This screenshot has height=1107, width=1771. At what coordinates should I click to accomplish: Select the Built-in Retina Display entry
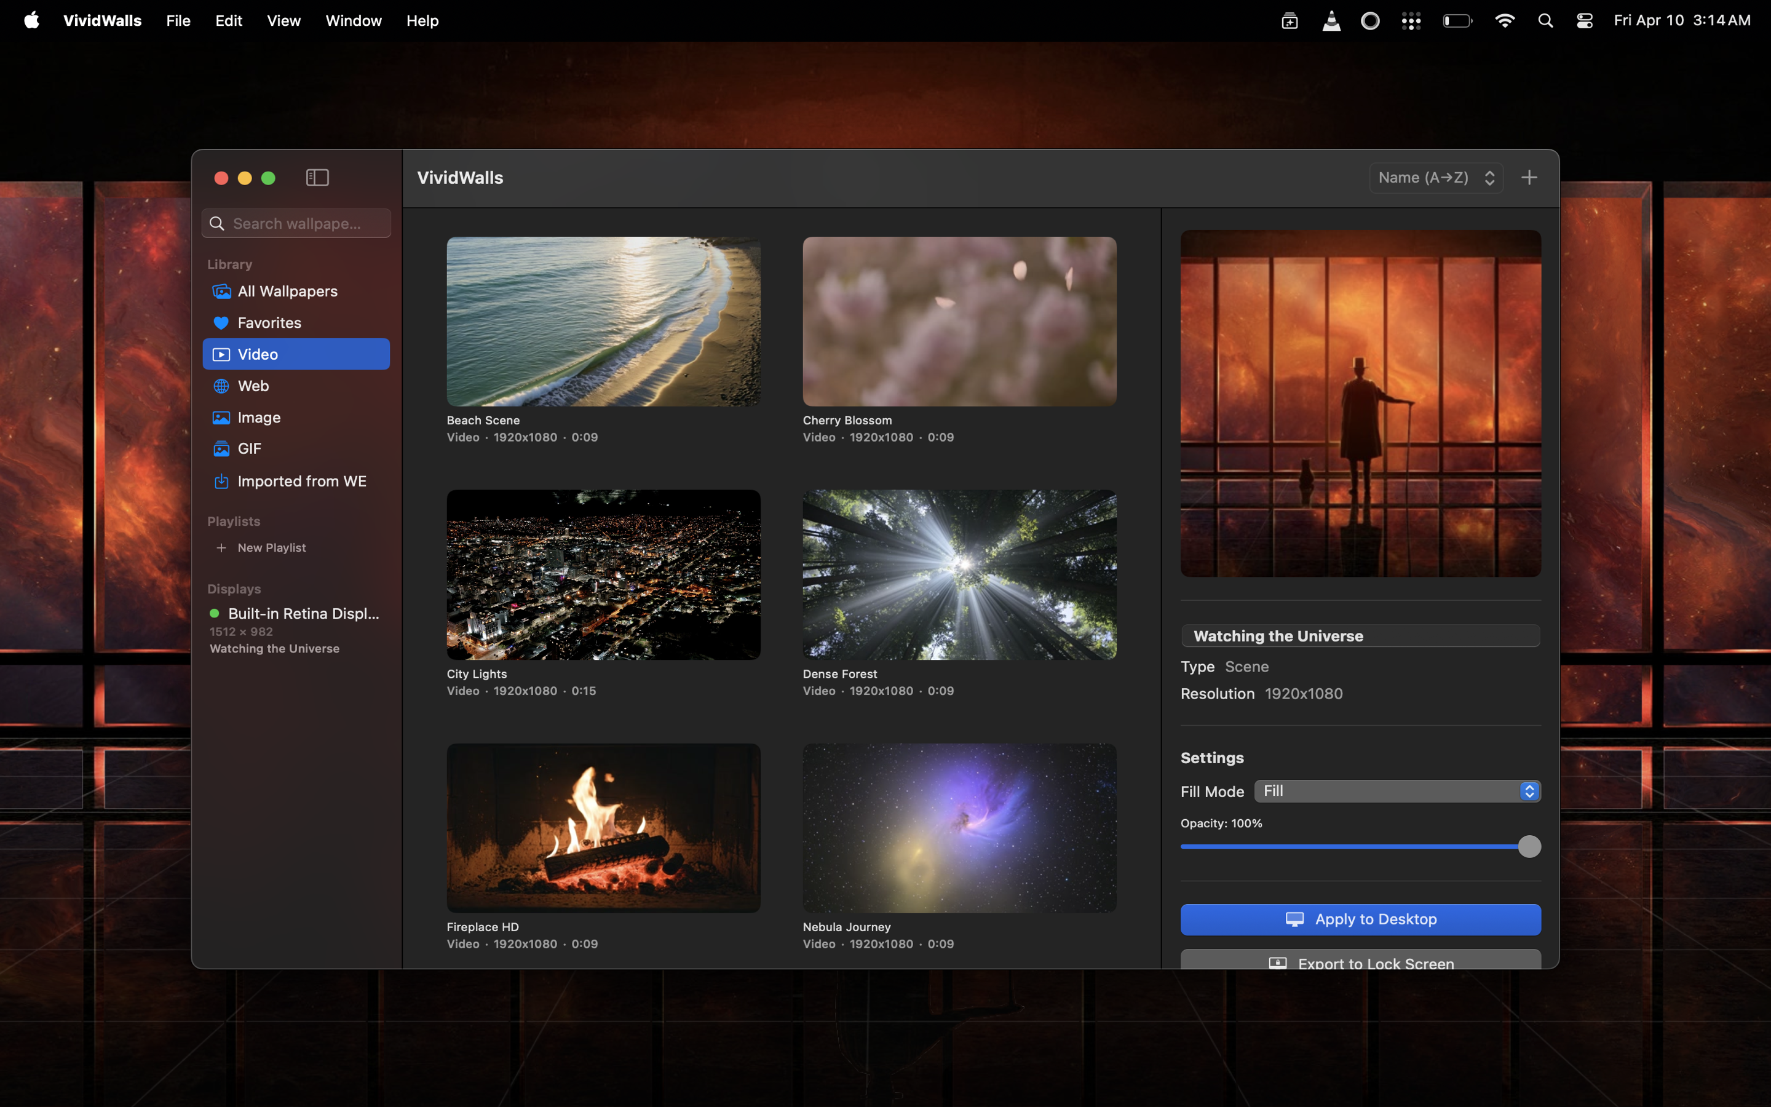[x=295, y=630]
